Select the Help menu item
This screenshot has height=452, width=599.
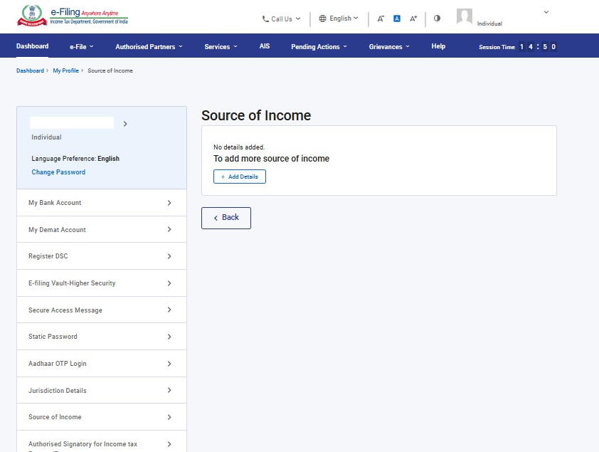click(x=438, y=46)
